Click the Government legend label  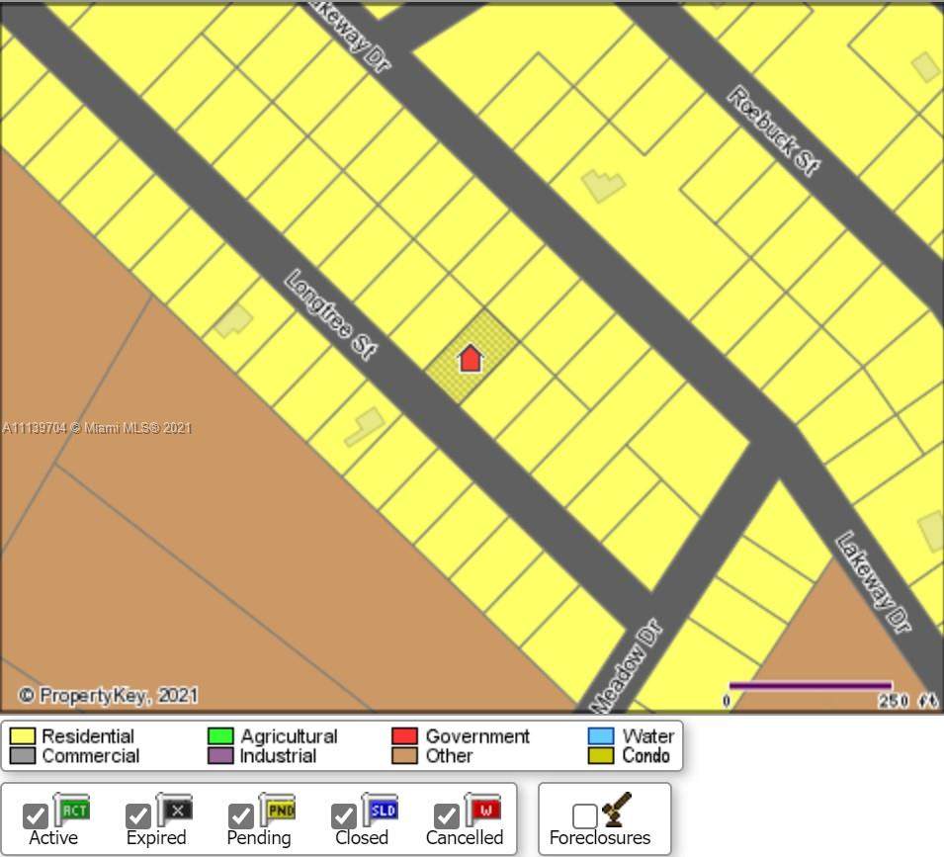tap(477, 736)
